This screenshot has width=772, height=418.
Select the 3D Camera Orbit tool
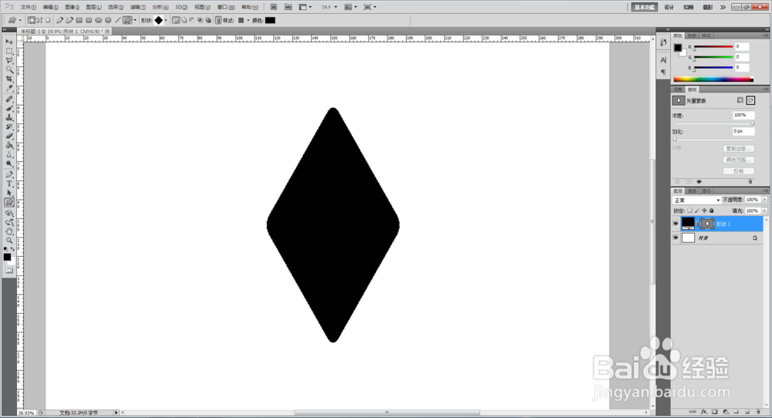(x=8, y=222)
